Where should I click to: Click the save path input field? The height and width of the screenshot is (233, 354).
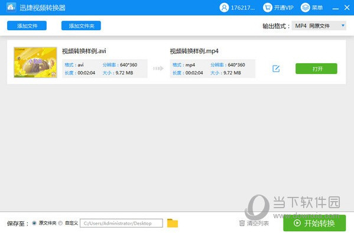[121, 223]
